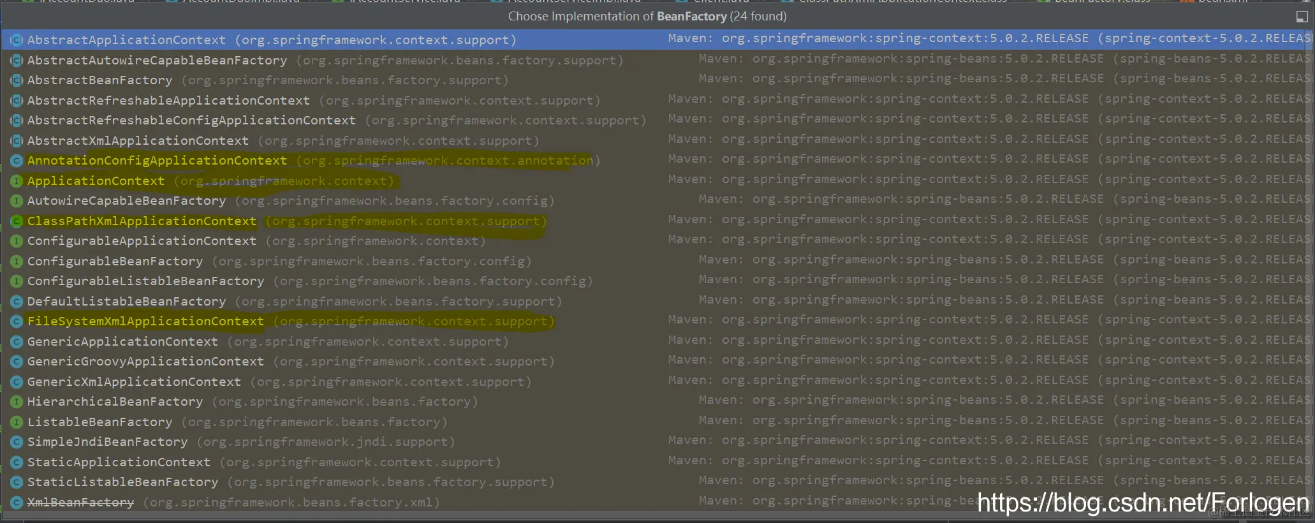Click the class icon beside GenericApplicationContext
1315x523 pixels.
pos(17,342)
